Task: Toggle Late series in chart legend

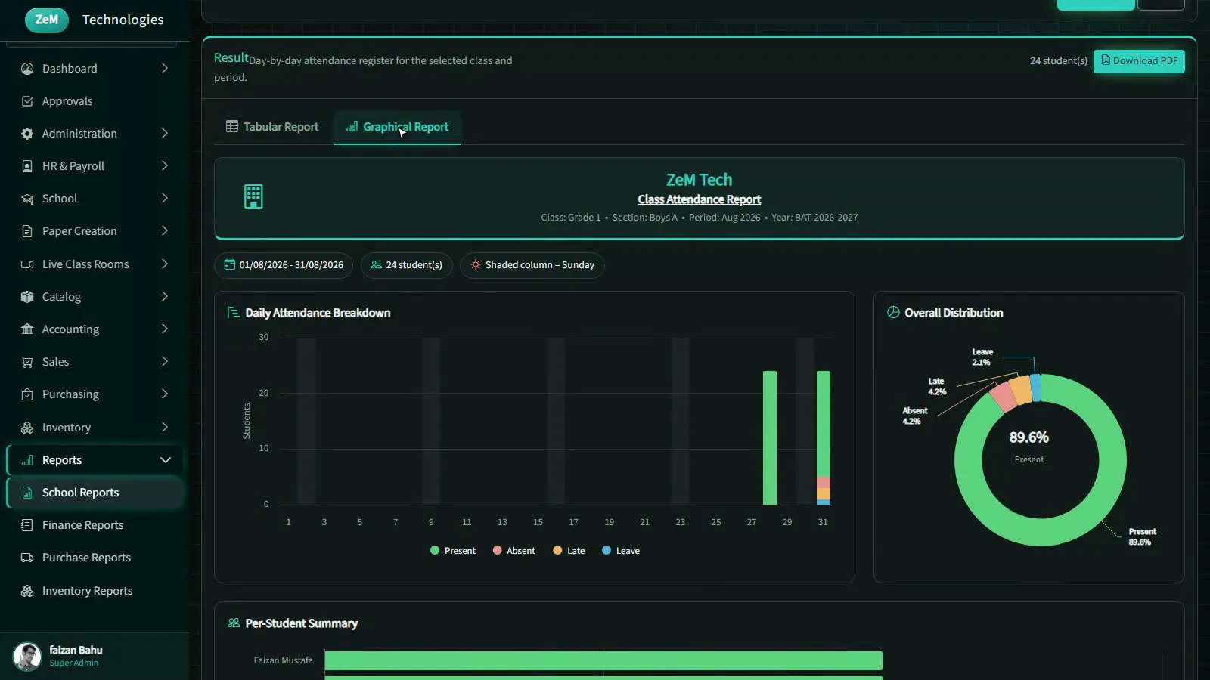Action: coord(569,551)
